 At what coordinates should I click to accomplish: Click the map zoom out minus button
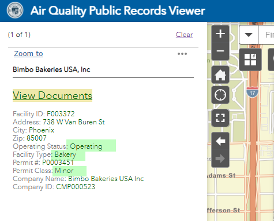[220, 51]
